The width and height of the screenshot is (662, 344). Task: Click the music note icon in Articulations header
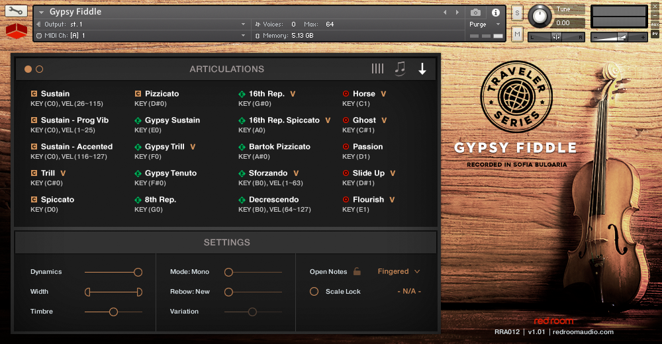click(400, 68)
